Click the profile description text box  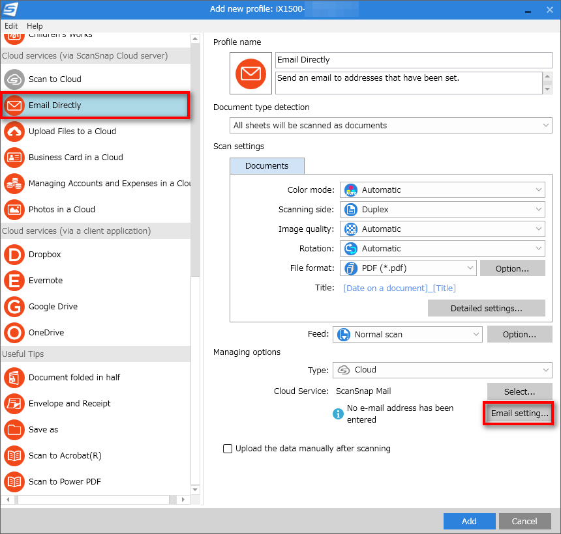(x=409, y=83)
